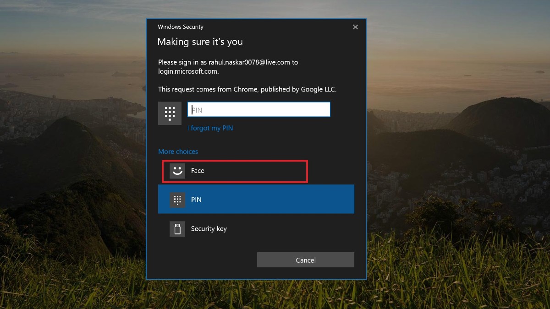Cancel the sign-in dialog

(306, 260)
